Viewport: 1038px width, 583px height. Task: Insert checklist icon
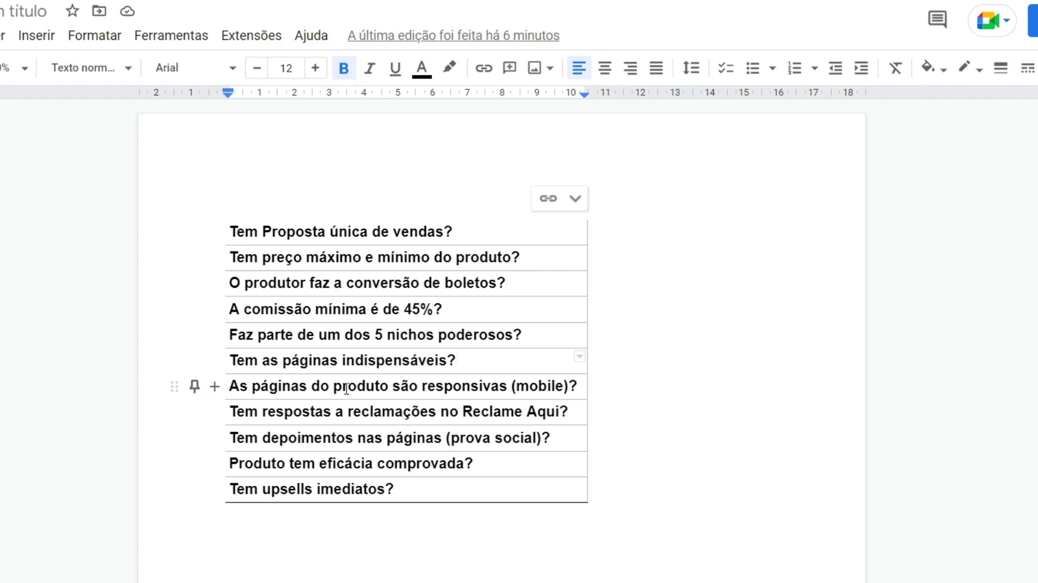(725, 68)
